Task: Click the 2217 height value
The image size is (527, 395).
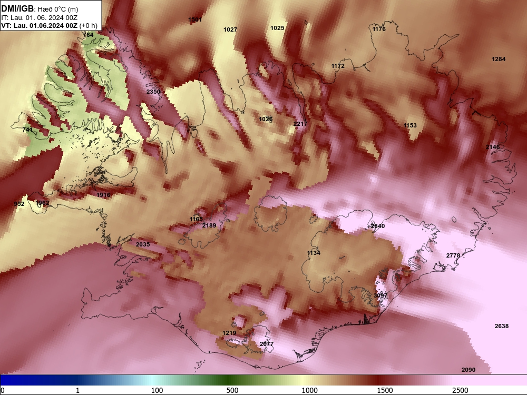Action: [x=300, y=124]
